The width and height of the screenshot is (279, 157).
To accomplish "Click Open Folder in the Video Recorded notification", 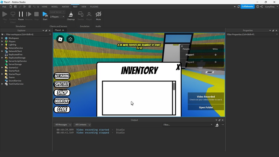I will 206,107.
